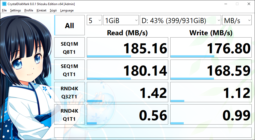Open the Súgó menu
The height and width of the screenshot is (140, 255).
tap(53, 10)
